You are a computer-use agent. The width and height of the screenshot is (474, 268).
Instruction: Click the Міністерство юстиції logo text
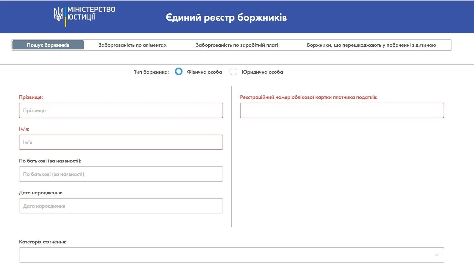(91, 13)
